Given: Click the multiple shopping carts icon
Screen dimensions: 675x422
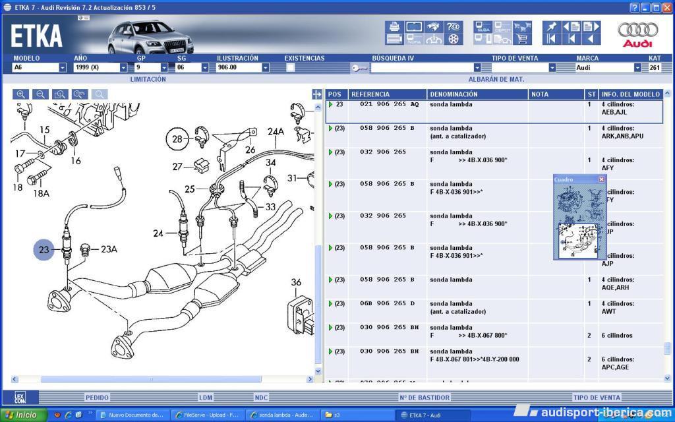Looking at the screenshot, I should tap(522, 26).
